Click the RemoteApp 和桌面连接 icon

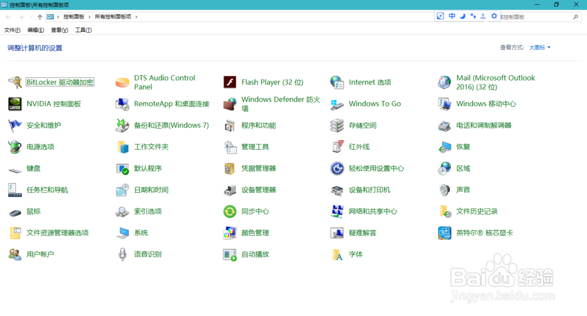tap(123, 104)
